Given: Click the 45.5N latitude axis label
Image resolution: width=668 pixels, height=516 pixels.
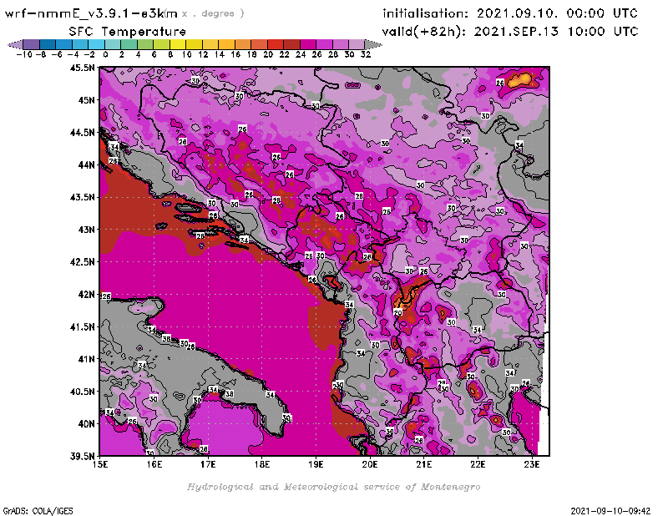Looking at the screenshot, I should coord(81,68).
